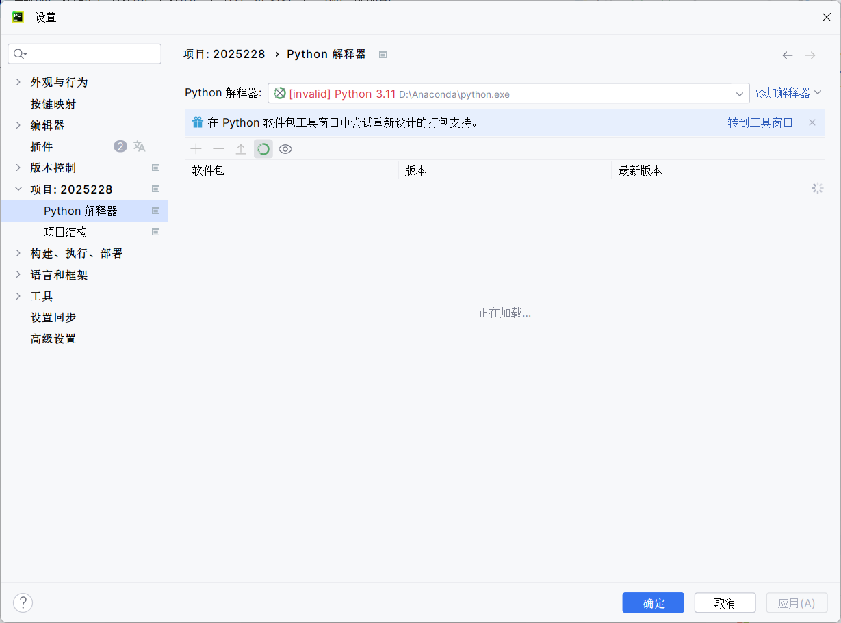This screenshot has height=623, width=841.
Task: Select 按键映射 in the settings tree
Action: click(53, 104)
